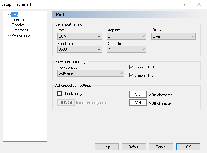
Task: Click the XOn character input field
Action: pyautogui.click(x=138, y=95)
